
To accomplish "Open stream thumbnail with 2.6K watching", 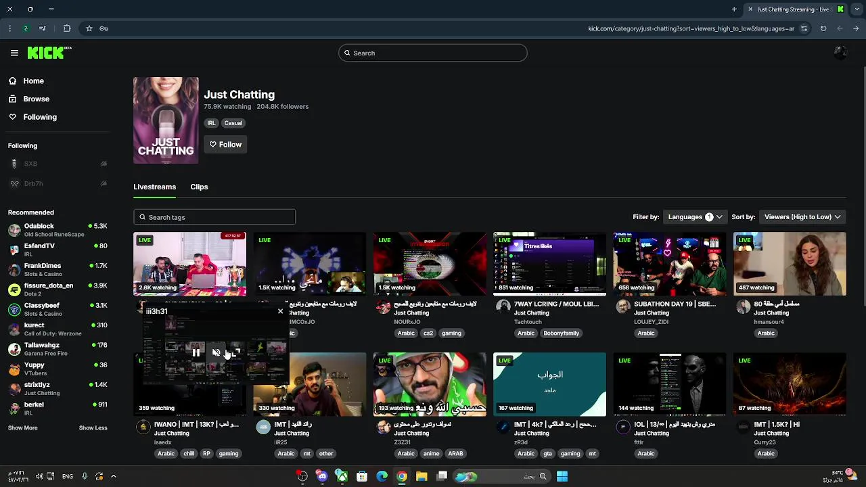I will pyautogui.click(x=190, y=264).
